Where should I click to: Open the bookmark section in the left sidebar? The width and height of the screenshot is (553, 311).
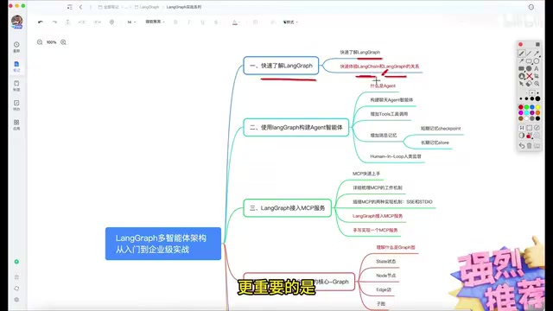click(x=16, y=86)
